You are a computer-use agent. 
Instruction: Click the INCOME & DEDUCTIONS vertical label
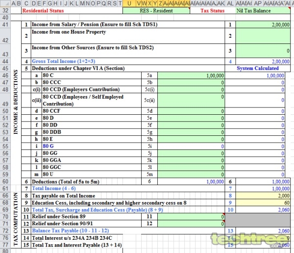click(x=16, y=102)
